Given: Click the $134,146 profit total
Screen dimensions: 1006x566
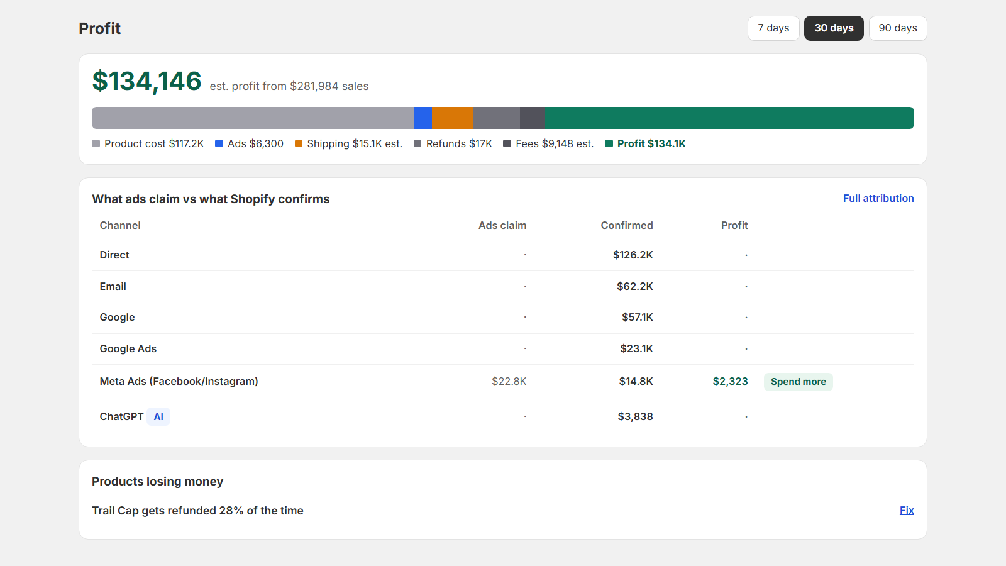Looking at the screenshot, I should [146, 81].
